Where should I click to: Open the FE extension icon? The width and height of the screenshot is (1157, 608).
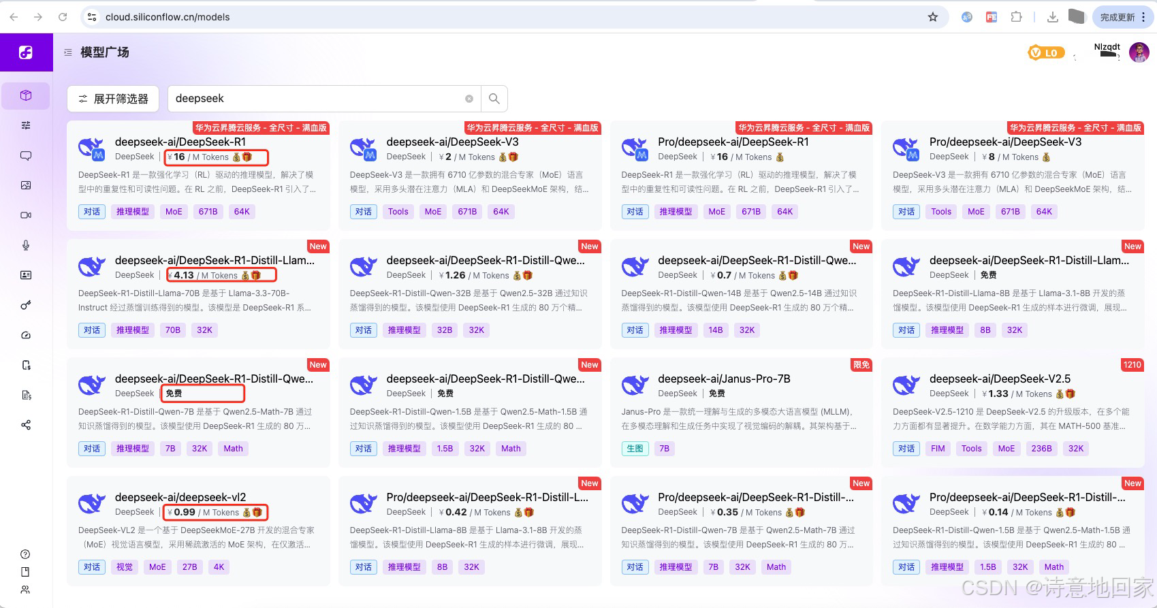(992, 17)
